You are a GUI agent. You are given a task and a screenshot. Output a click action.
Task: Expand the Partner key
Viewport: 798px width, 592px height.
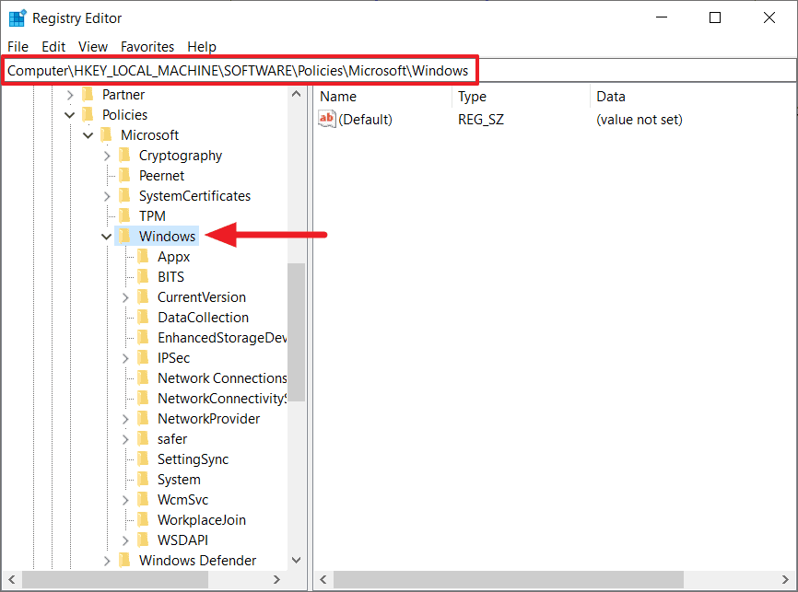[x=70, y=95]
